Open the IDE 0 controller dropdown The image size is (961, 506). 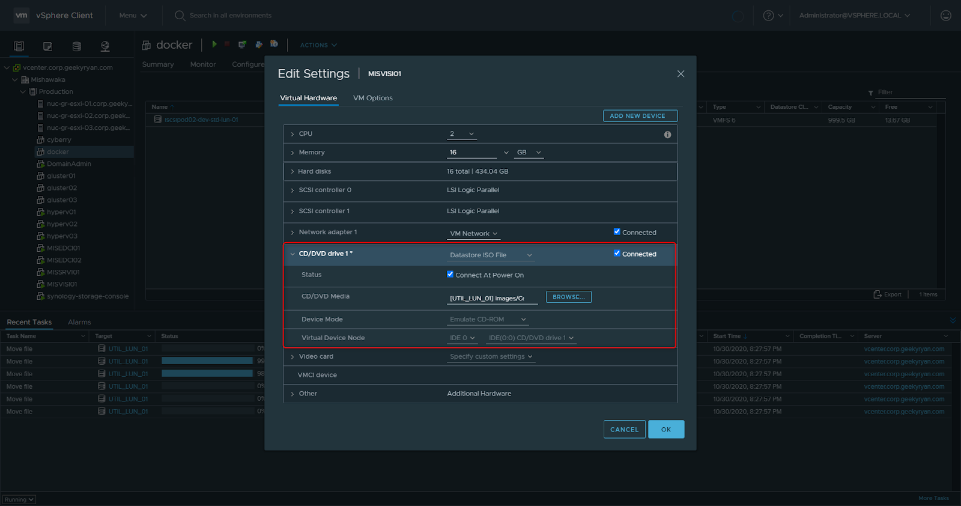462,338
